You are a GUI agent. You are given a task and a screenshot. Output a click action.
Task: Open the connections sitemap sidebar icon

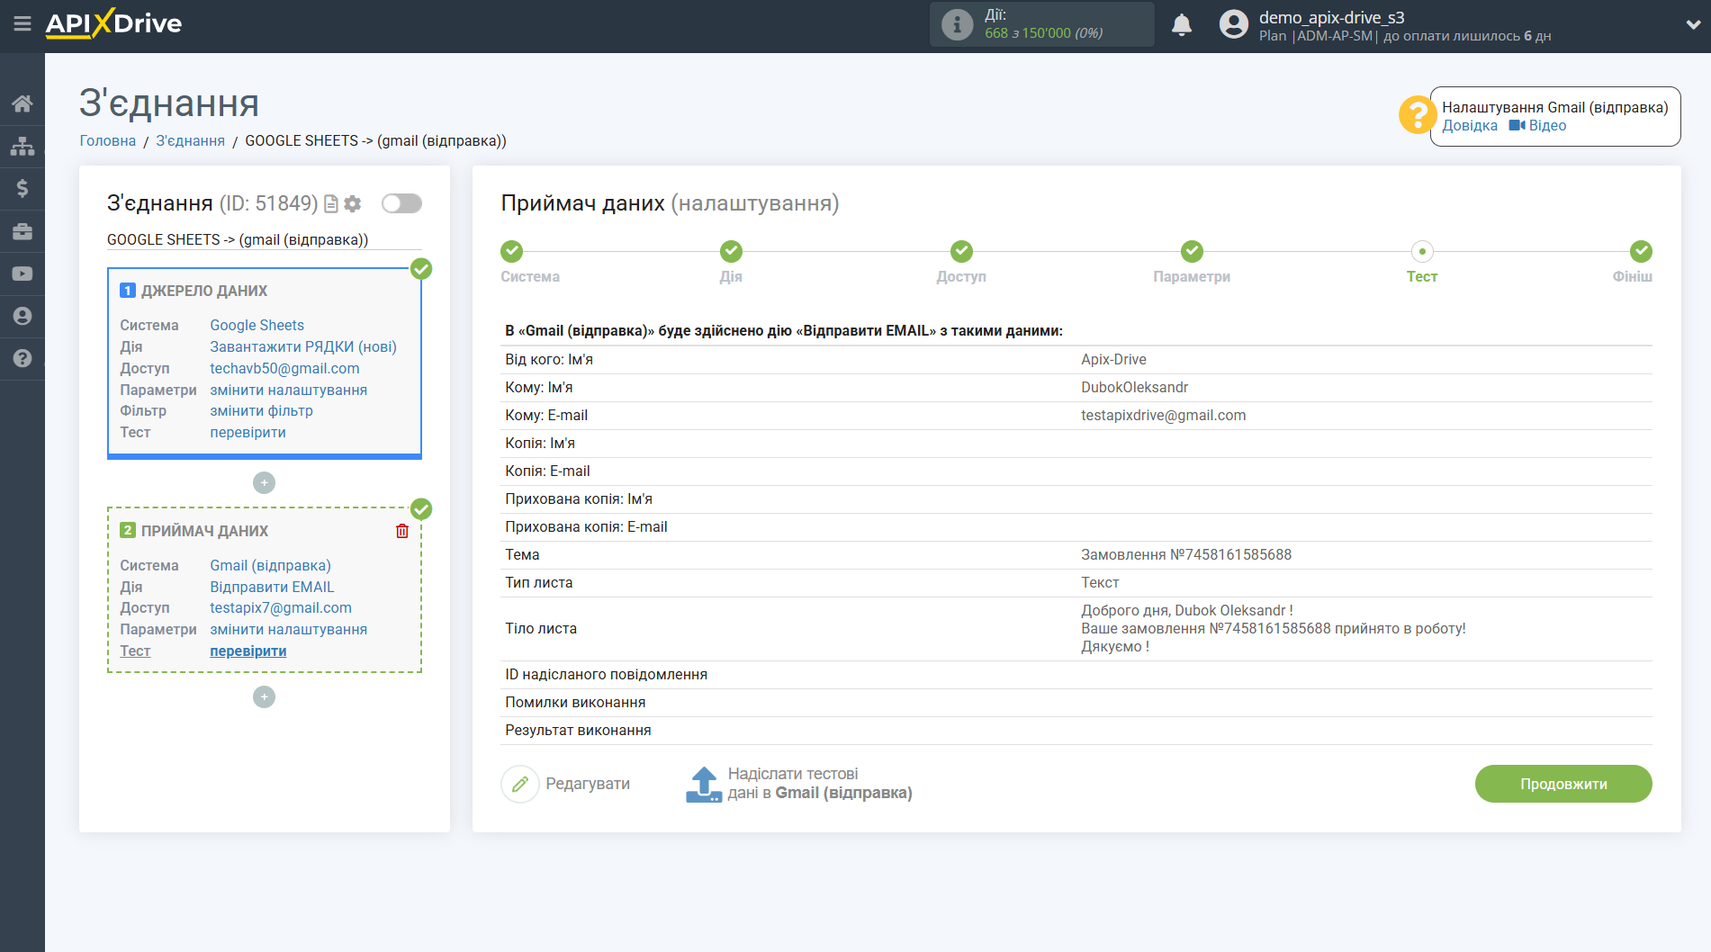tap(23, 146)
